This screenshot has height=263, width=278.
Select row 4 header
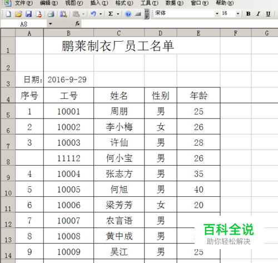click(x=8, y=95)
